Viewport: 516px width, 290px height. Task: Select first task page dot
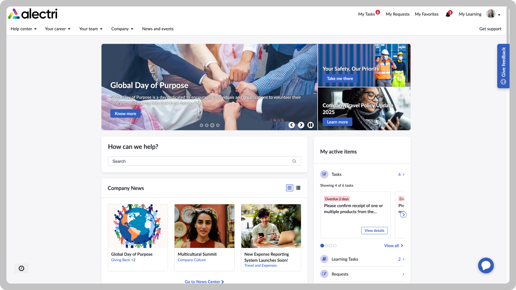pyautogui.click(x=322, y=245)
